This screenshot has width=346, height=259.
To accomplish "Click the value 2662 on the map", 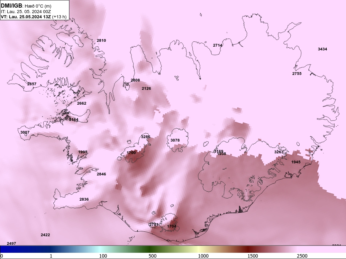I will click(82, 103).
